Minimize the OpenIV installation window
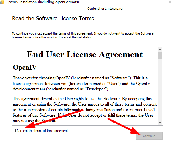Screen dimensions: 173x142 pyautogui.click(x=143, y=2)
